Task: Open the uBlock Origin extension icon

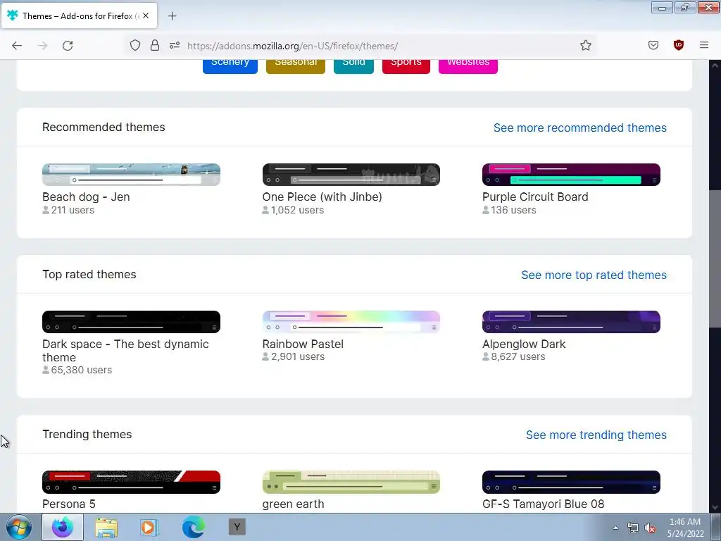Action: (x=678, y=45)
